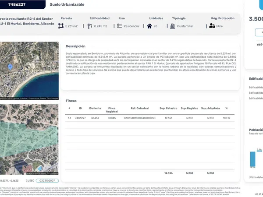This screenshot has width=263, height=197.
Task: Open the aerial coastline map thumbnail
Action: 28,70
